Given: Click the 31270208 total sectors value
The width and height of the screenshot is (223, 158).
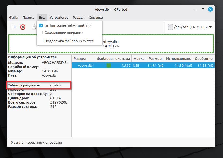Looking at the screenshot, I should [59, 102].
